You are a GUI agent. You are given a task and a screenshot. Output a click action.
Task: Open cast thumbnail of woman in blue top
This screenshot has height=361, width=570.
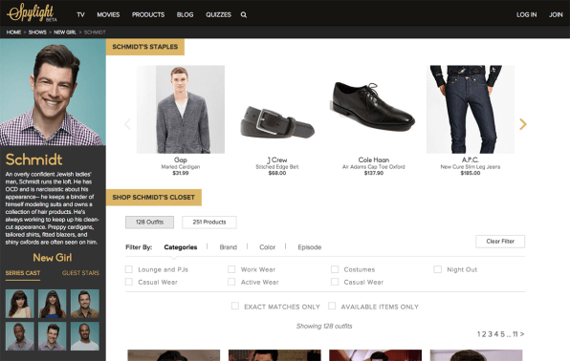click(53, 304)
